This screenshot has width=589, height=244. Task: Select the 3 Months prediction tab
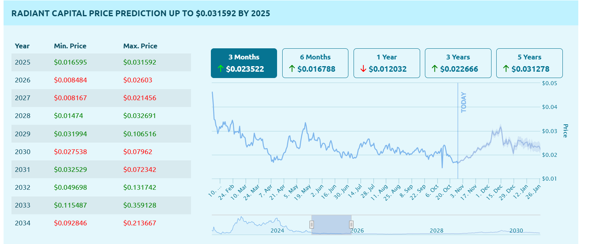coord(244,63)
